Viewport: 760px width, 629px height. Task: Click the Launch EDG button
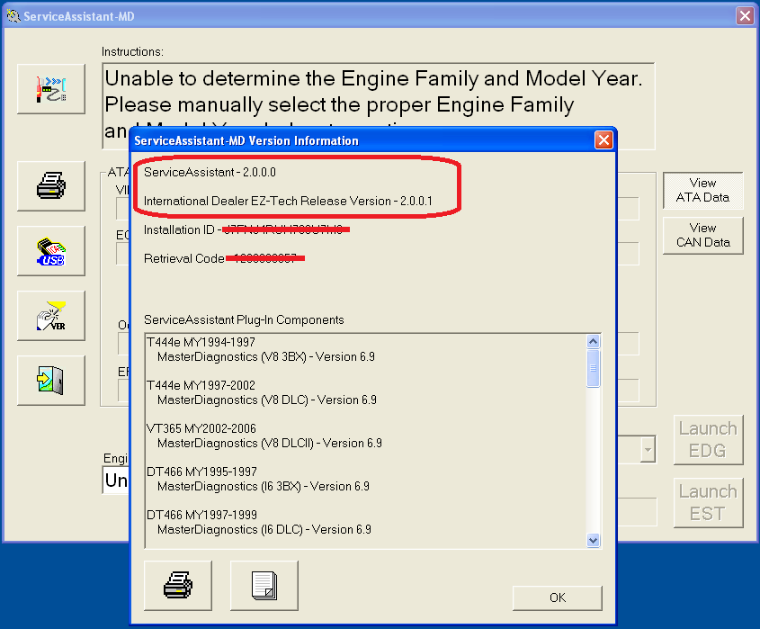pos(708,440)
